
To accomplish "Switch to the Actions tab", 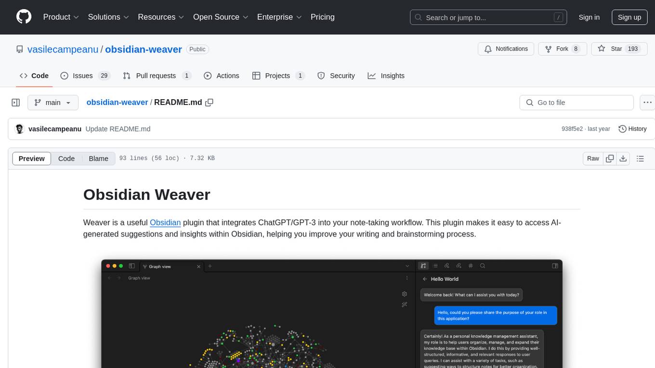I will 222,76.
